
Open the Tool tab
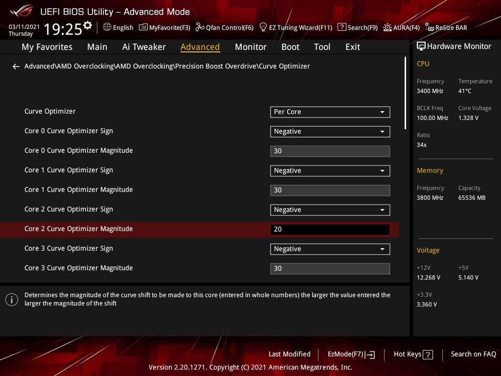[322, 47]
